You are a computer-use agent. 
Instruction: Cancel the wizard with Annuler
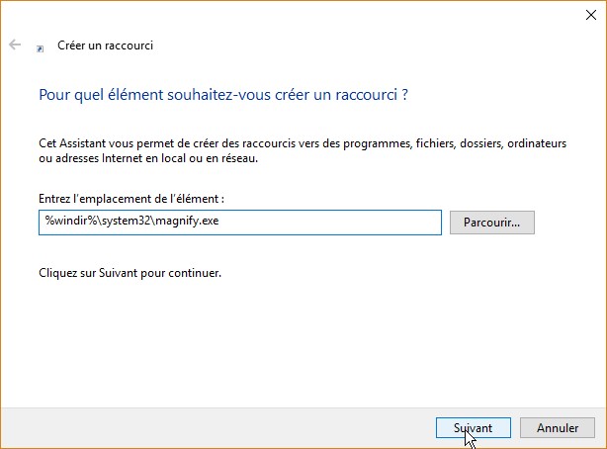558,427
